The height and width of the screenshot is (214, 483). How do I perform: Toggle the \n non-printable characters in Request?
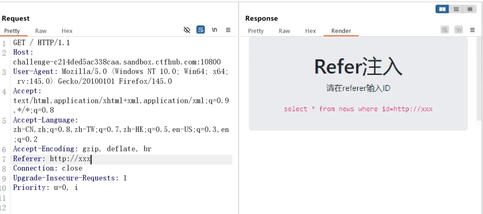(215, 30)
